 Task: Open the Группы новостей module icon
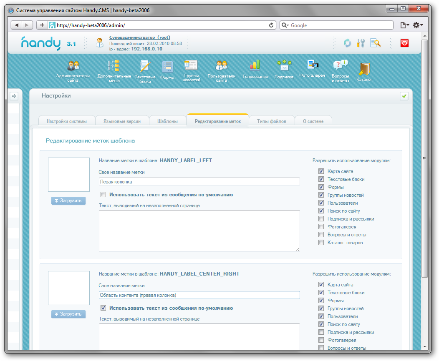[x=191, y=65]
